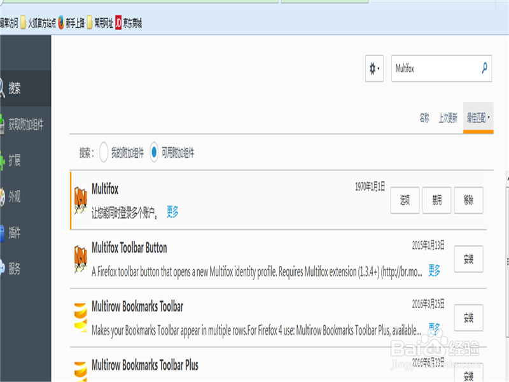Screen dimensions: 509x382
Task: Open the 外观 sidebar category
Action: point(25,197)
